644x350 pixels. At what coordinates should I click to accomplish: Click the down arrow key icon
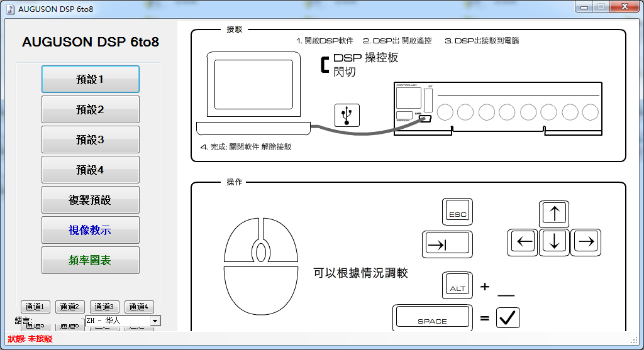[554, 242]
